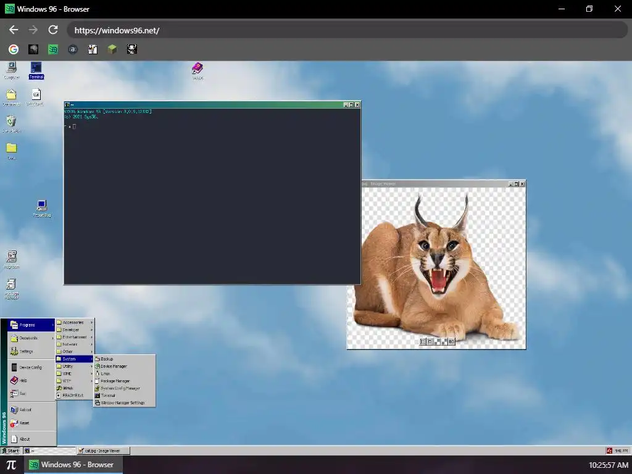Click the browser forward arrow

click(x=33, y=30)
